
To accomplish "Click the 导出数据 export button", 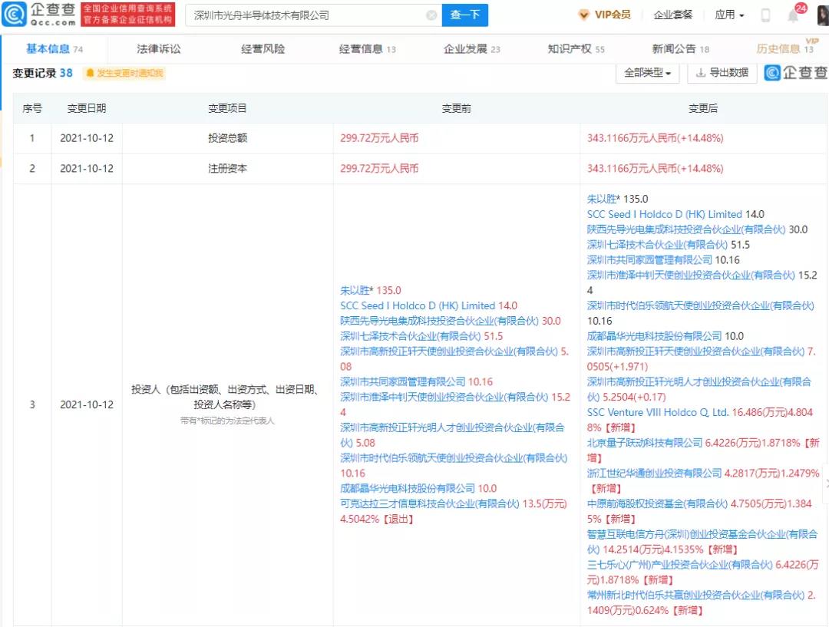I will click(x=722, y=72).
